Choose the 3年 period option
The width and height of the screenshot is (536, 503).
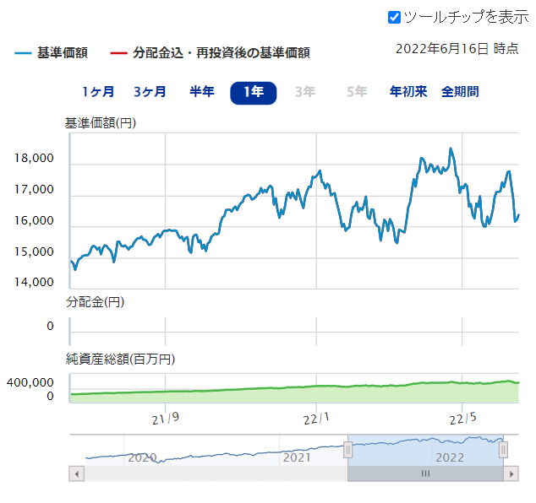click(305, 92)
